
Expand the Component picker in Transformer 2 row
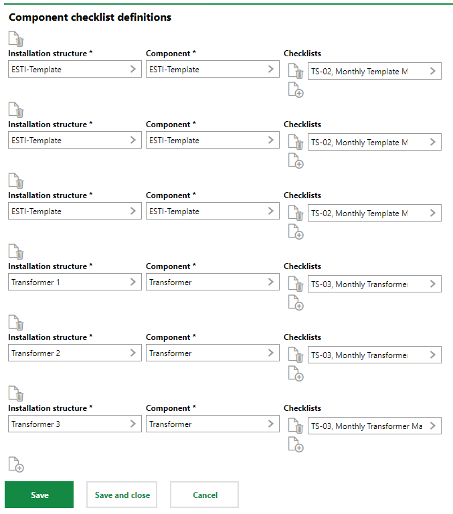tap(271, 353)
